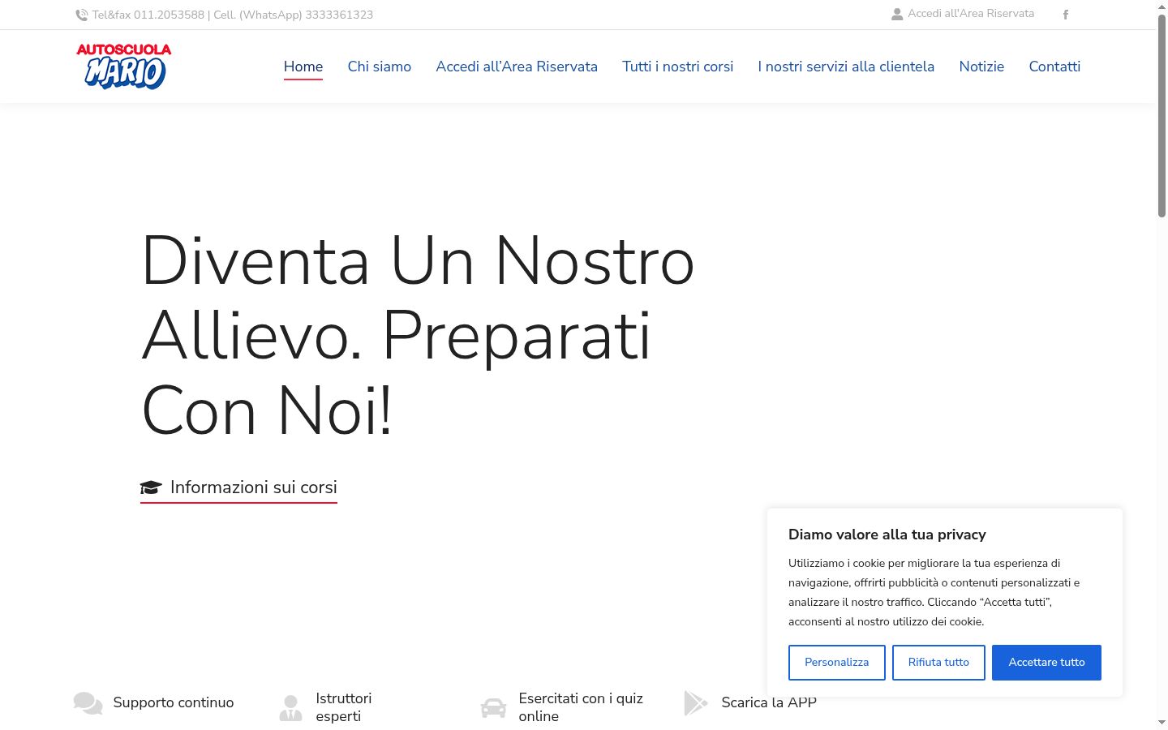Open the Notizie menu item
This screenshot has height=730, width=1168.
point(981,67)
